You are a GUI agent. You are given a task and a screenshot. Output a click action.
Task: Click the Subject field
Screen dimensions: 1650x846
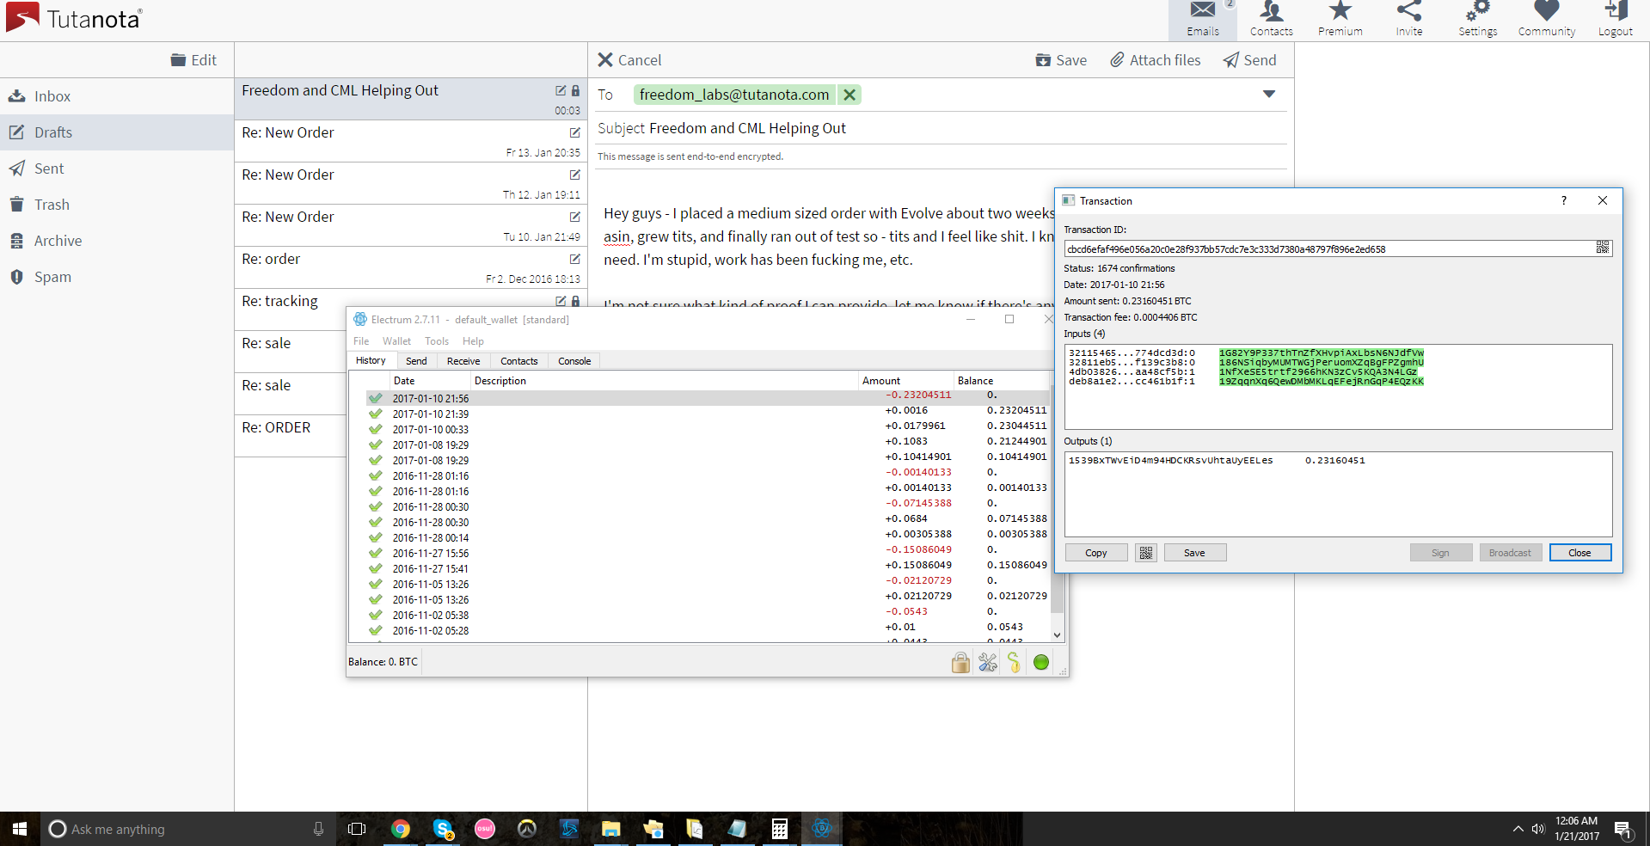point(942,128)
